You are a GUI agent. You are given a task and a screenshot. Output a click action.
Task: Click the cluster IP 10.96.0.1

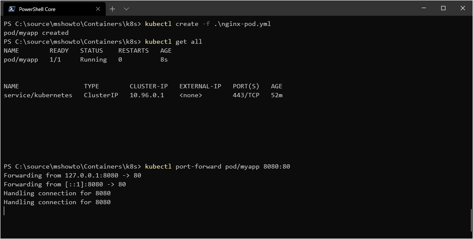pyautogui.click(x=147, y=95)
